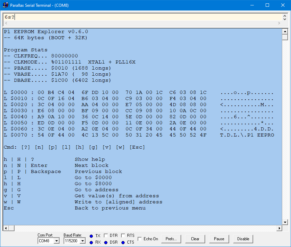Toggle the Echo On checkbox
The image size is (291, 247).
pos(140,239)
